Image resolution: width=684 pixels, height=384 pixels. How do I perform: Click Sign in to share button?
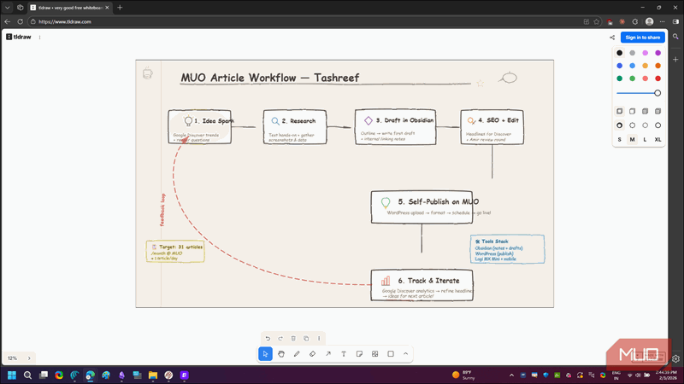click(642, 38)
